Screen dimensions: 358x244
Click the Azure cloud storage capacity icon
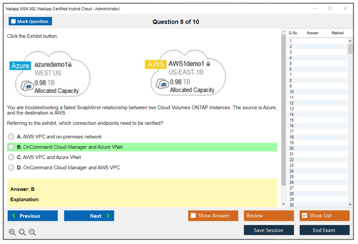click(x=27, y=86)
